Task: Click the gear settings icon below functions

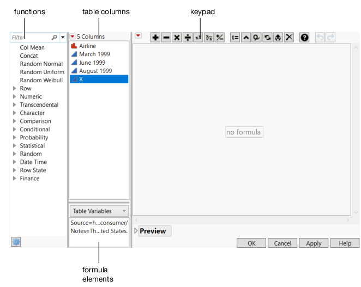Action: pos(16,242)
